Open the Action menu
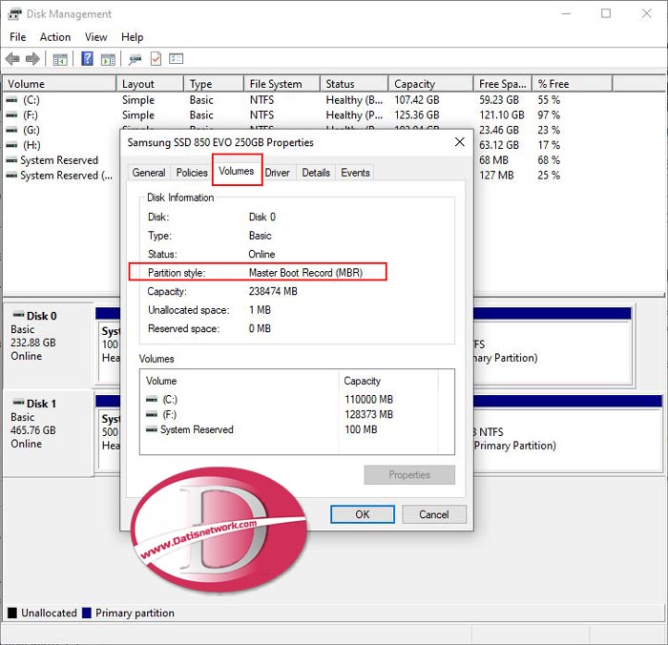 click(x=55, y=37)
